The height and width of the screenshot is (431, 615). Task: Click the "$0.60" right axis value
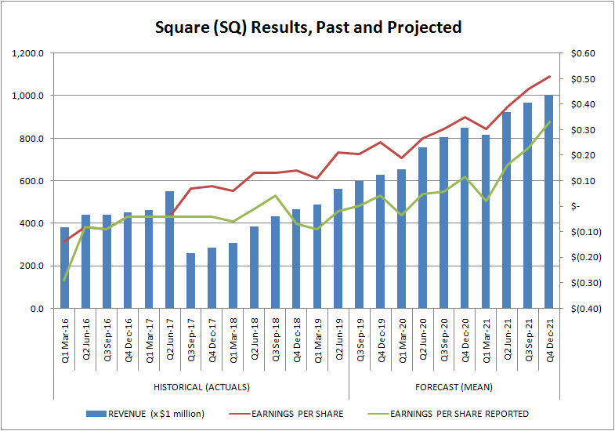[x=583, y=53]
